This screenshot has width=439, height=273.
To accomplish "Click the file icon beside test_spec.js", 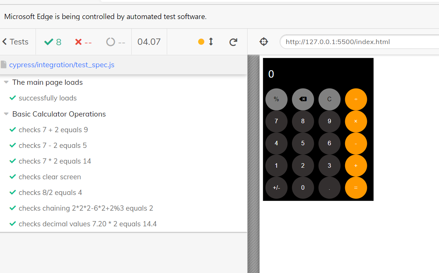I will click(x=4, y=65).
